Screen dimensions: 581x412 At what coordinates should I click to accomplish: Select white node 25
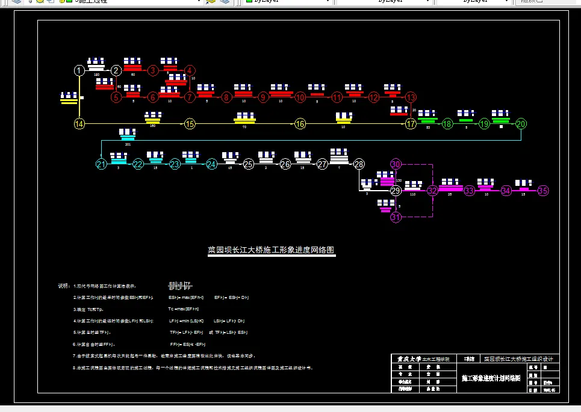tap(248, 164)
